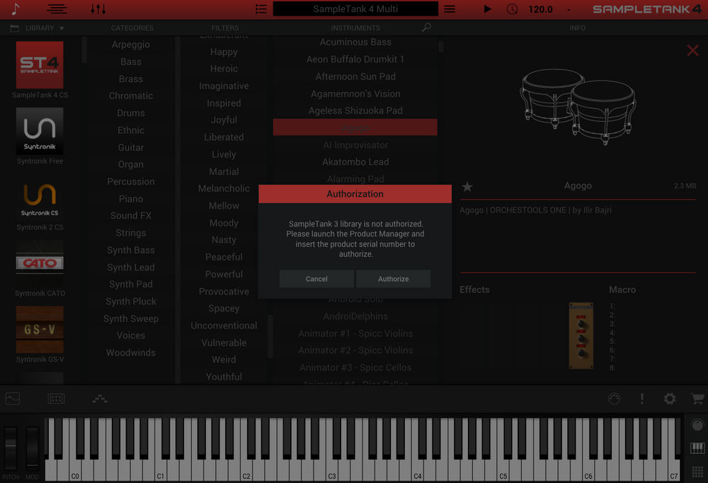Open the pads view icon

[56, 399]
